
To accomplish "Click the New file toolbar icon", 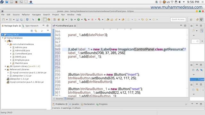I will (4, 19).
